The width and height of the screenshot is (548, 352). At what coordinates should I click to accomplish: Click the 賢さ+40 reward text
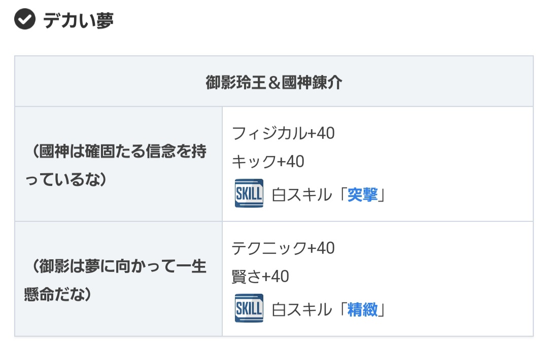pos(260,277)
